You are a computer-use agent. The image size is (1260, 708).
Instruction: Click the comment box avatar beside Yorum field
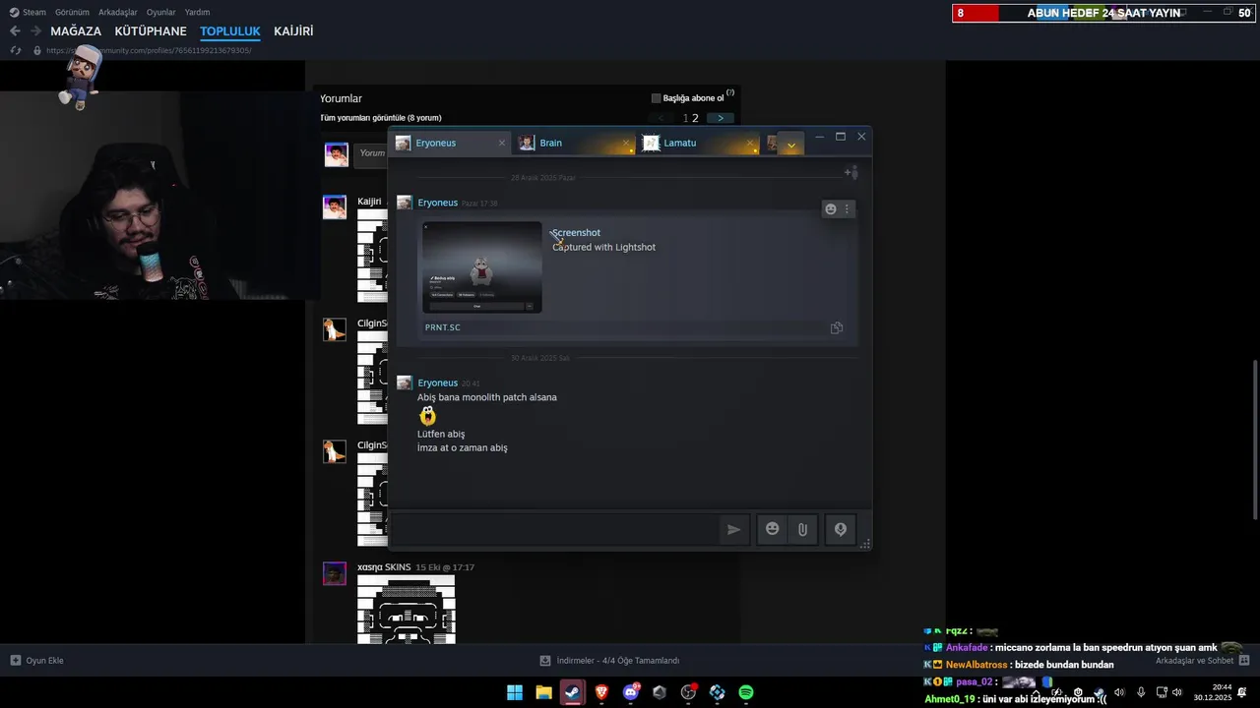[337, 154]
